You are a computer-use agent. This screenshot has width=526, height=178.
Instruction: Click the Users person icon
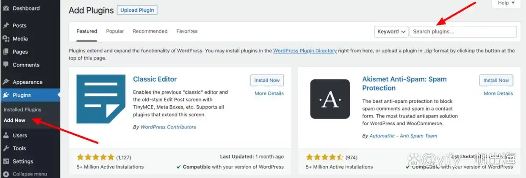pyautogui.click(x=6, y=136)
